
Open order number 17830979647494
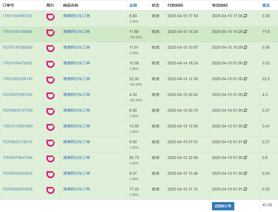click(18, 158)
